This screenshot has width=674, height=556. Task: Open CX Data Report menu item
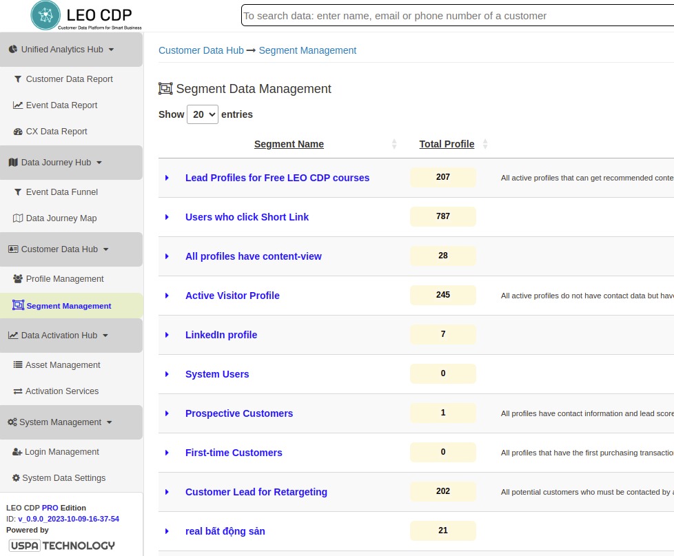57,132
